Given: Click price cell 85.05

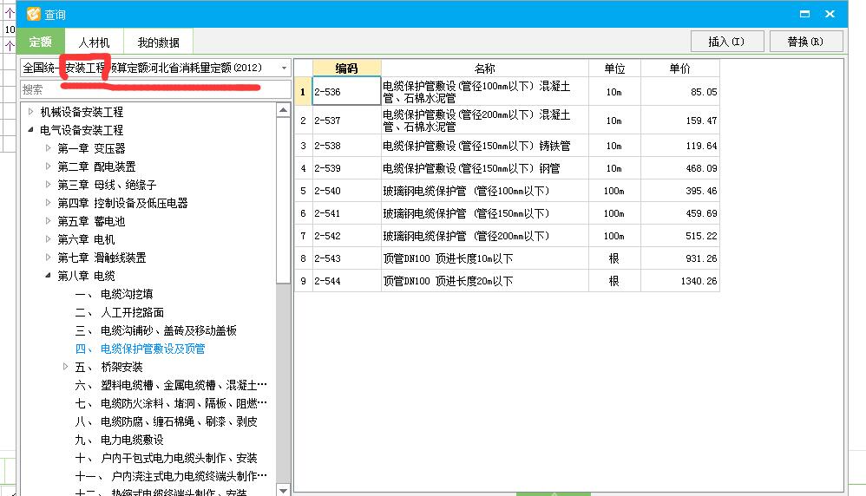Looking at the screenshot, I should (680, 92).
